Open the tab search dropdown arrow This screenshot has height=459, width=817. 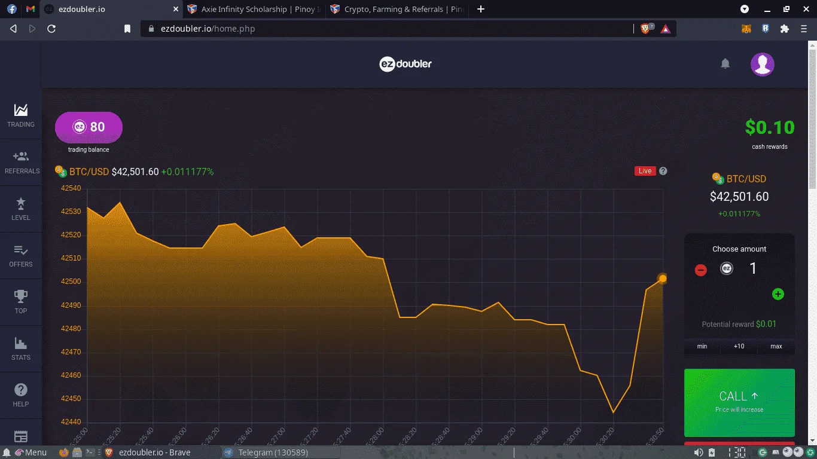745,9
